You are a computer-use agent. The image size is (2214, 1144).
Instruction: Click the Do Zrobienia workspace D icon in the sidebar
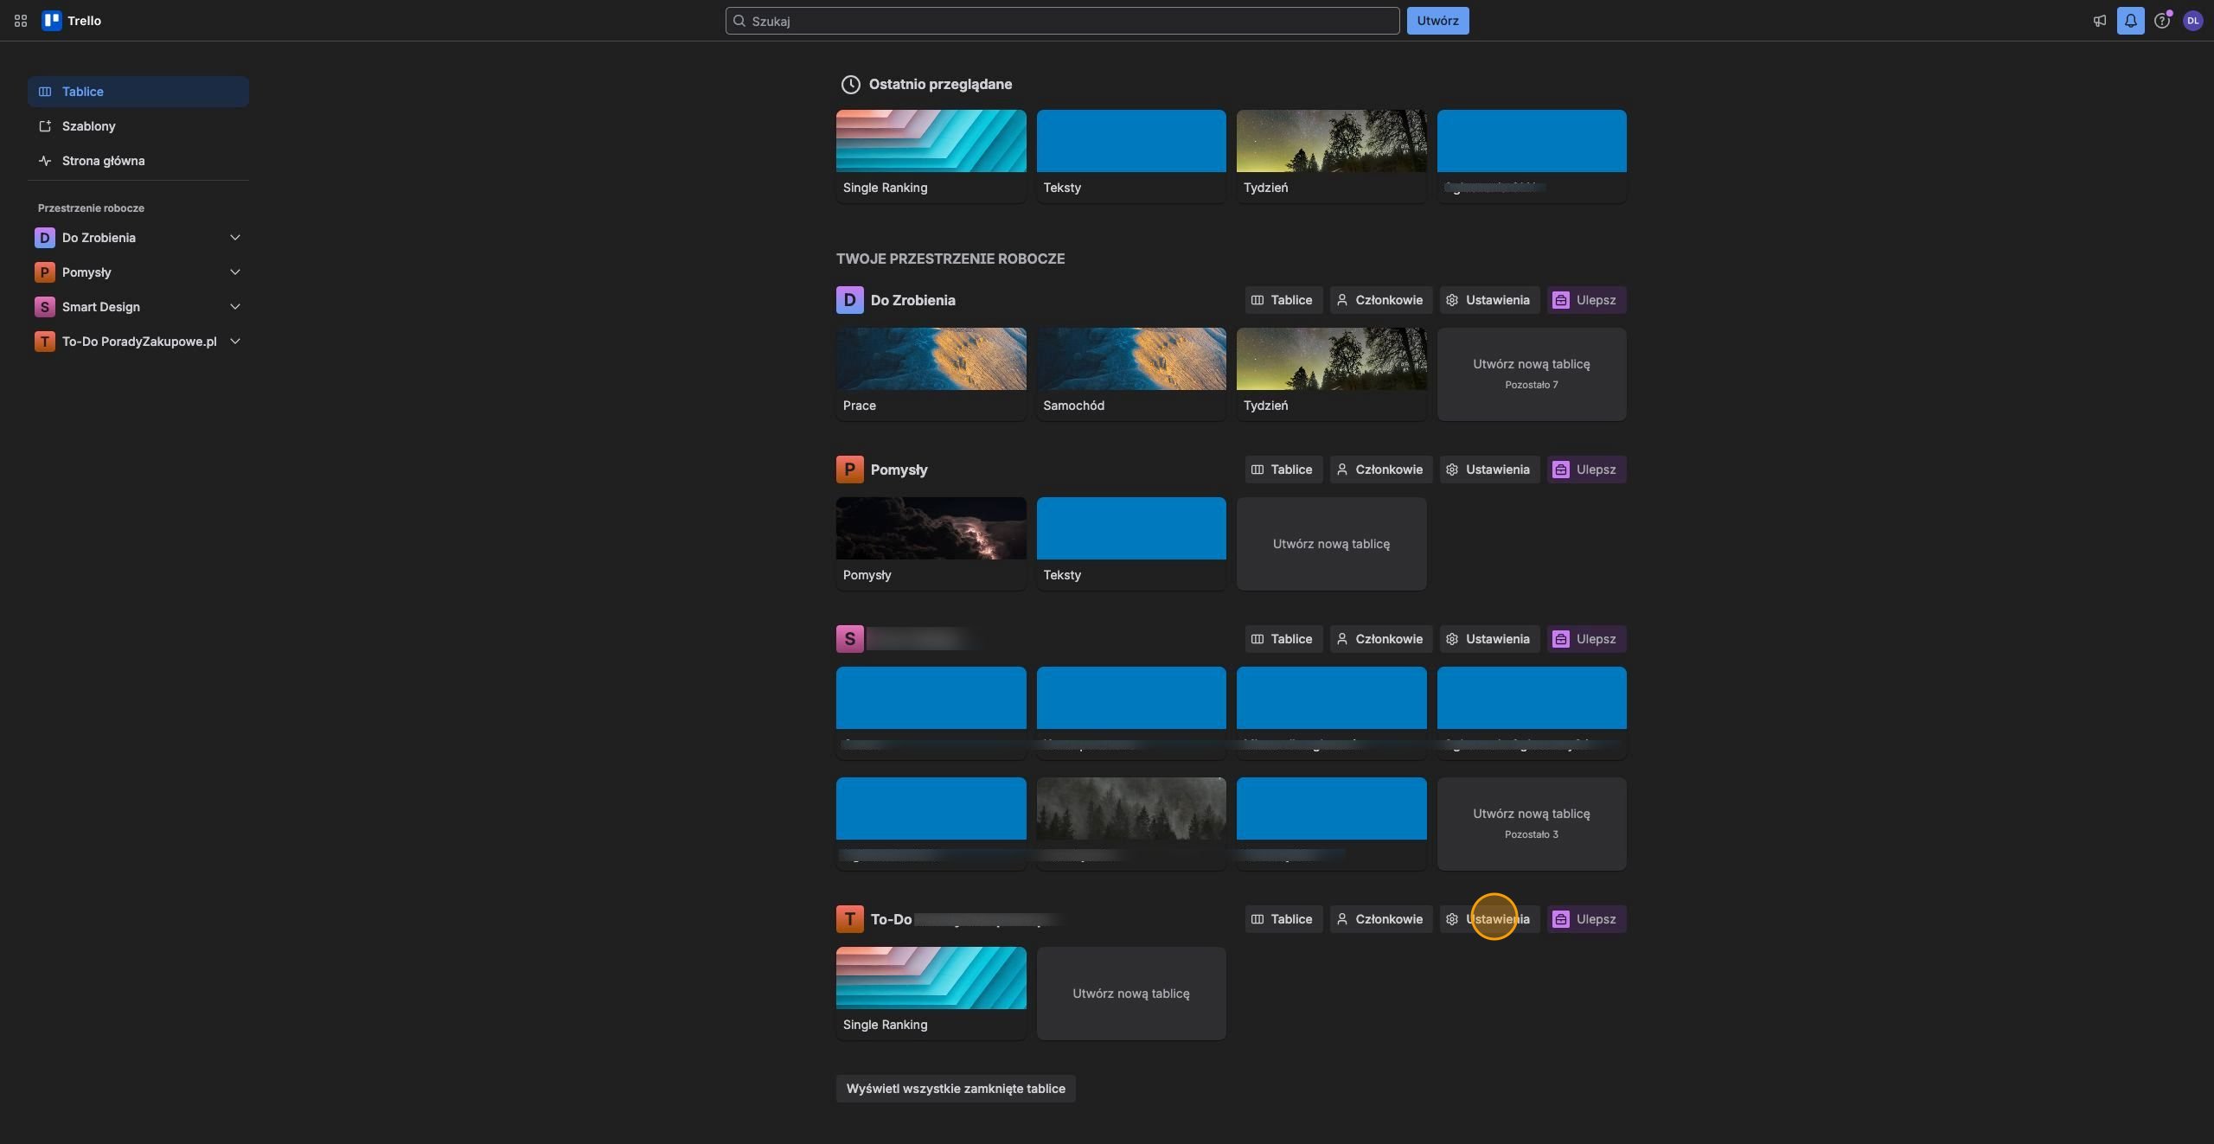[45, 238]
